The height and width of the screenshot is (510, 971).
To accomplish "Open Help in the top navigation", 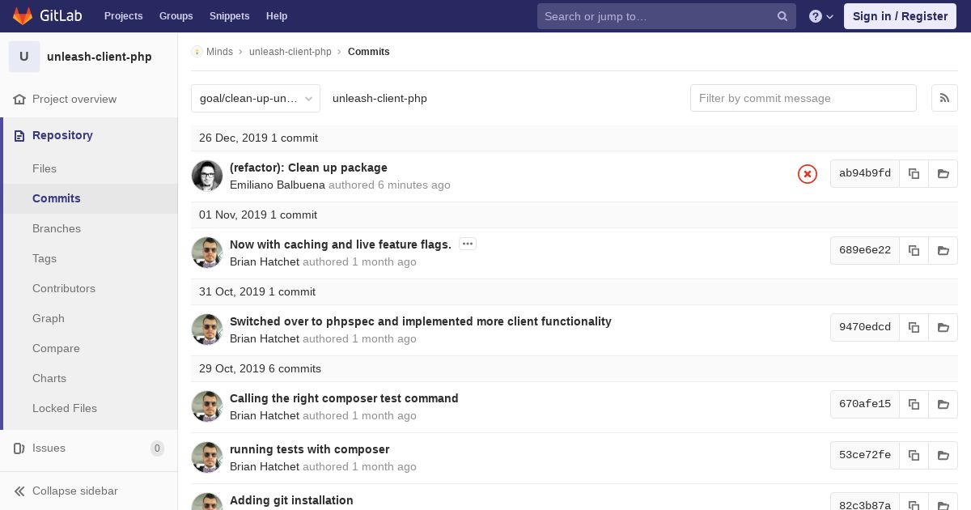I will pos(277,16).
